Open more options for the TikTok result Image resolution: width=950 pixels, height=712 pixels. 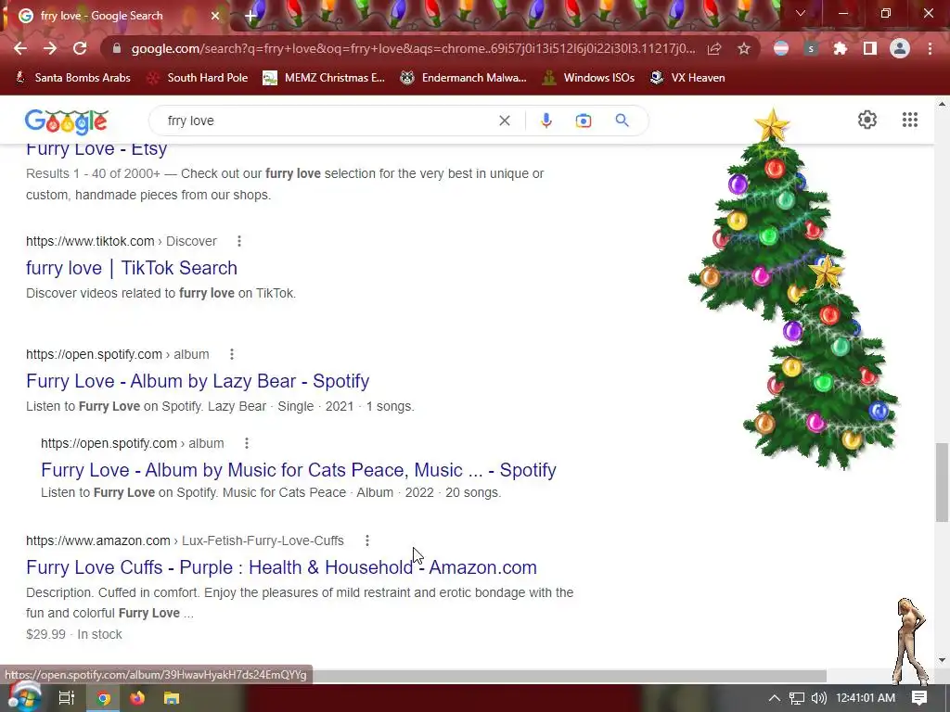point(239,241)
